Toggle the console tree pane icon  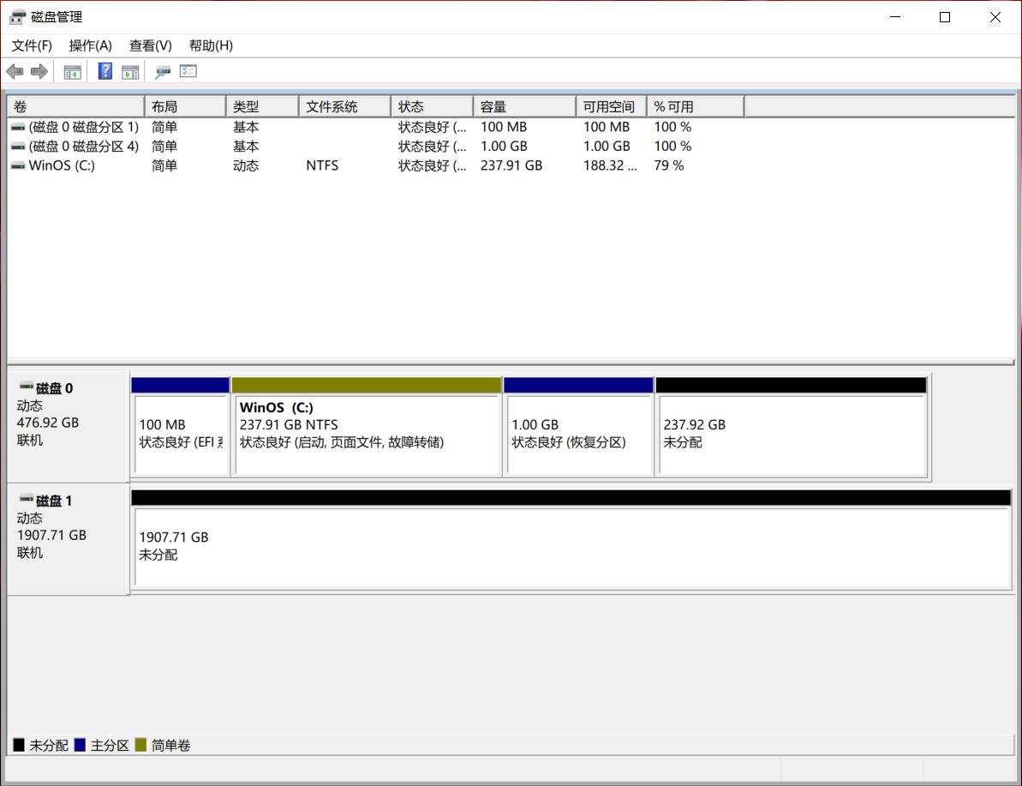[x=72, y=71]
